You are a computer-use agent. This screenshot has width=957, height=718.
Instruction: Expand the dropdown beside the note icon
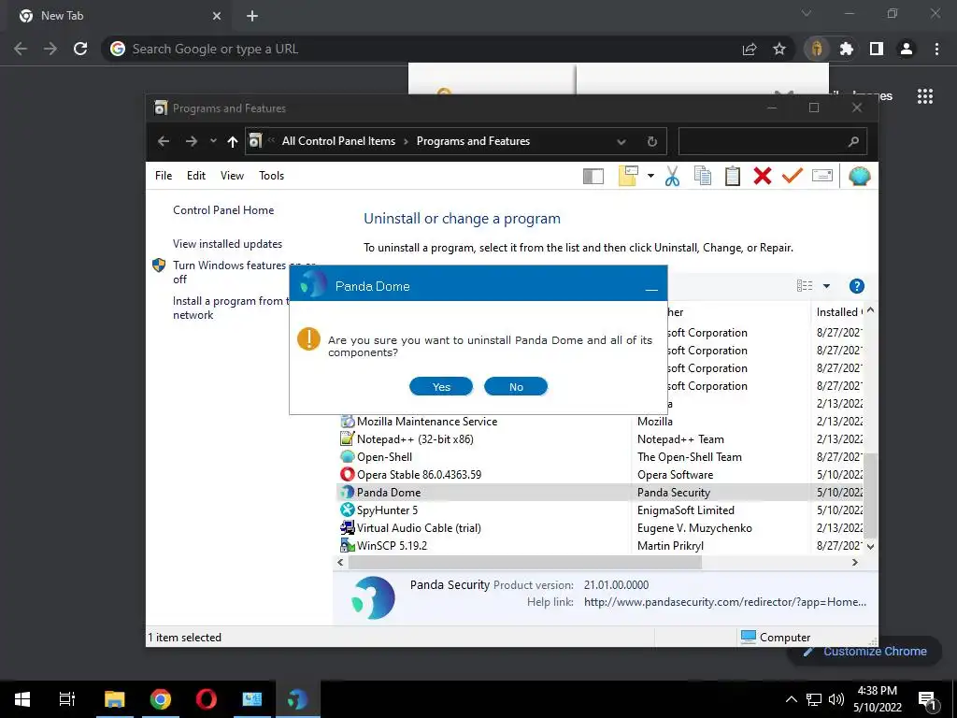pyautogui.click(x=650, y=176)
